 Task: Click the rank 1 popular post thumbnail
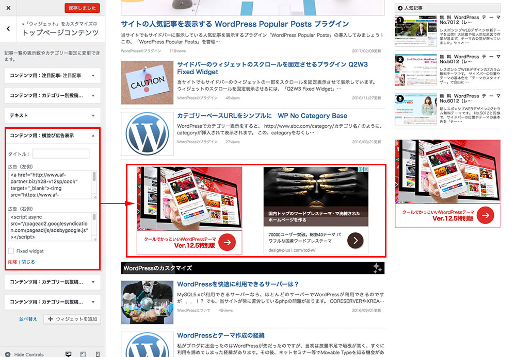[x=416, y=31]
